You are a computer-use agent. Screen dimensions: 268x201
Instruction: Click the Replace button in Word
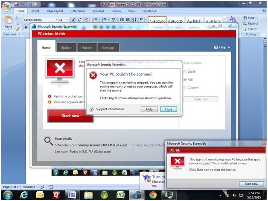point(251,23)
